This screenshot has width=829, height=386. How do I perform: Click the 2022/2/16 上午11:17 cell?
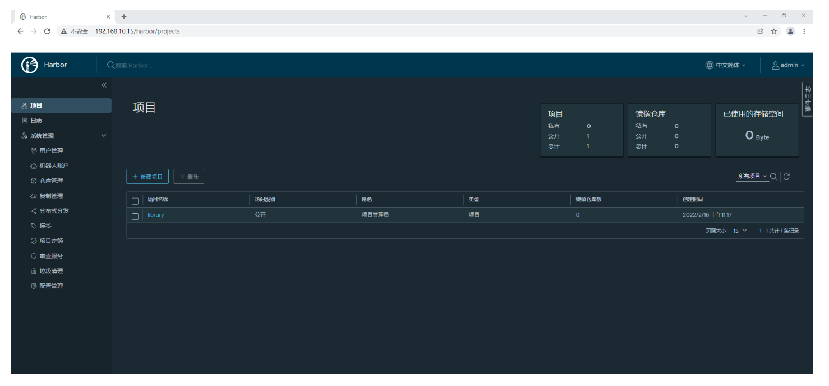[x=707, y=215]
